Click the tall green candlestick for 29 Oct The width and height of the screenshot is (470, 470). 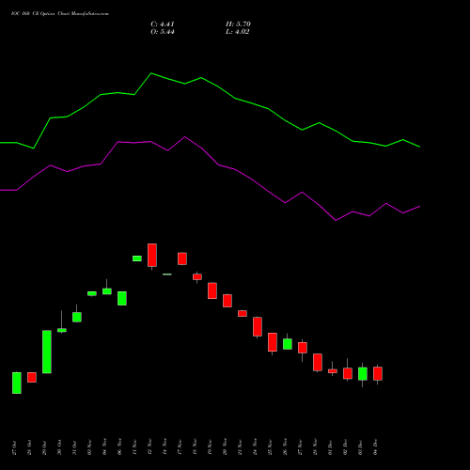click(x=47, y=352)
